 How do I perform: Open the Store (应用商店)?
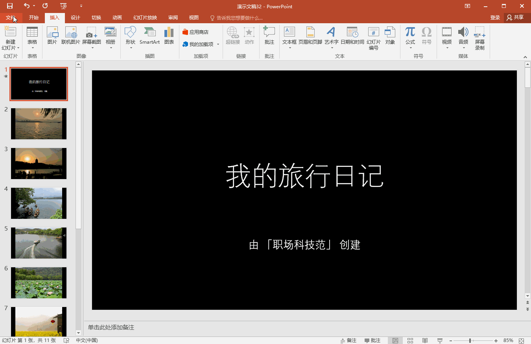point(195,32)
